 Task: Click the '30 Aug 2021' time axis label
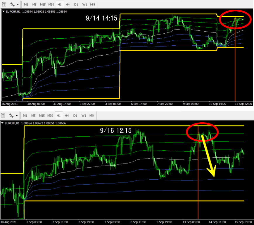pos(8,222)
